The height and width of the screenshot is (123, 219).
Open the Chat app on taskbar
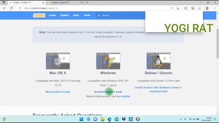coord(95,119)
